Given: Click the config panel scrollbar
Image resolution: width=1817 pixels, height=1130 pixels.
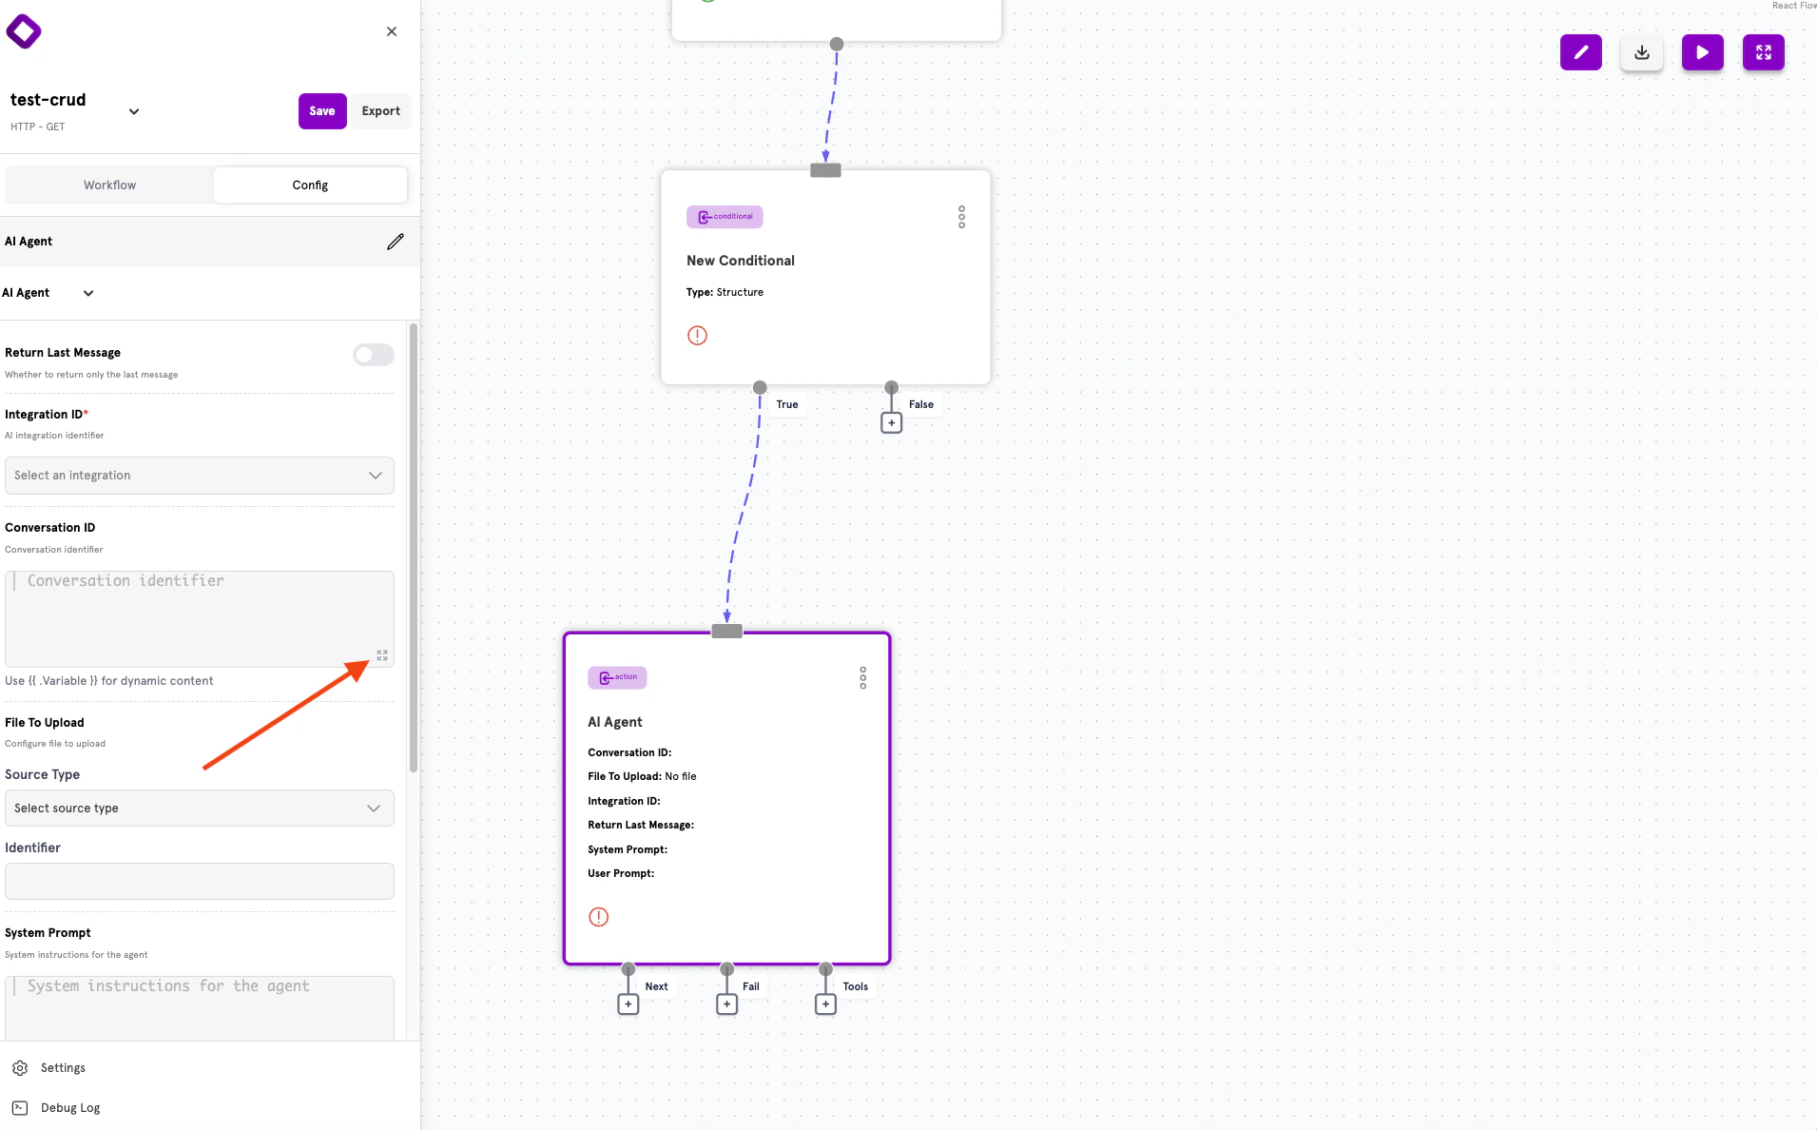Looking at the screenshot, I should click(414, 548).
